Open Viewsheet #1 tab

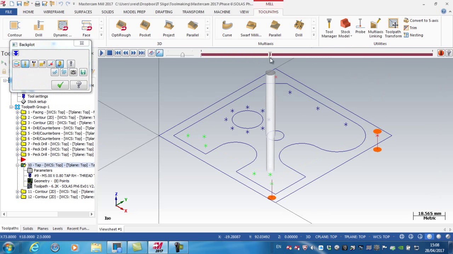tap(110, 229)
